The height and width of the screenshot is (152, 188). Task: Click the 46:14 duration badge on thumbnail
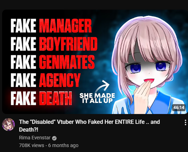coord(179,108)
